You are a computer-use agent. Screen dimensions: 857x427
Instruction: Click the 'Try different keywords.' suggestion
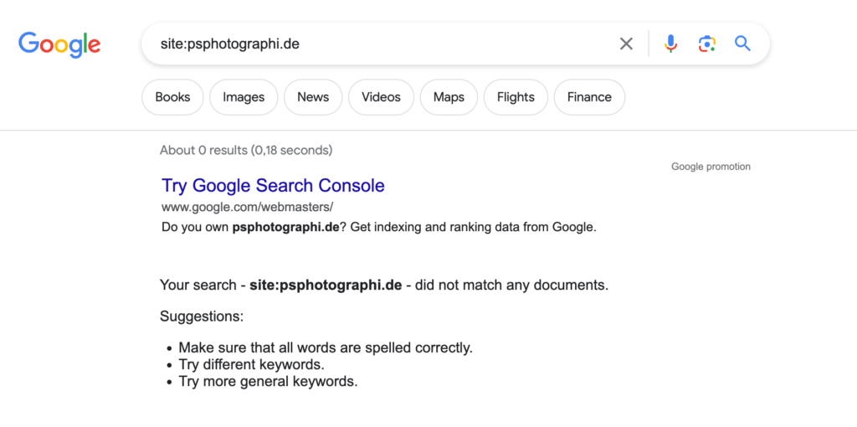(x=251, y=365)
